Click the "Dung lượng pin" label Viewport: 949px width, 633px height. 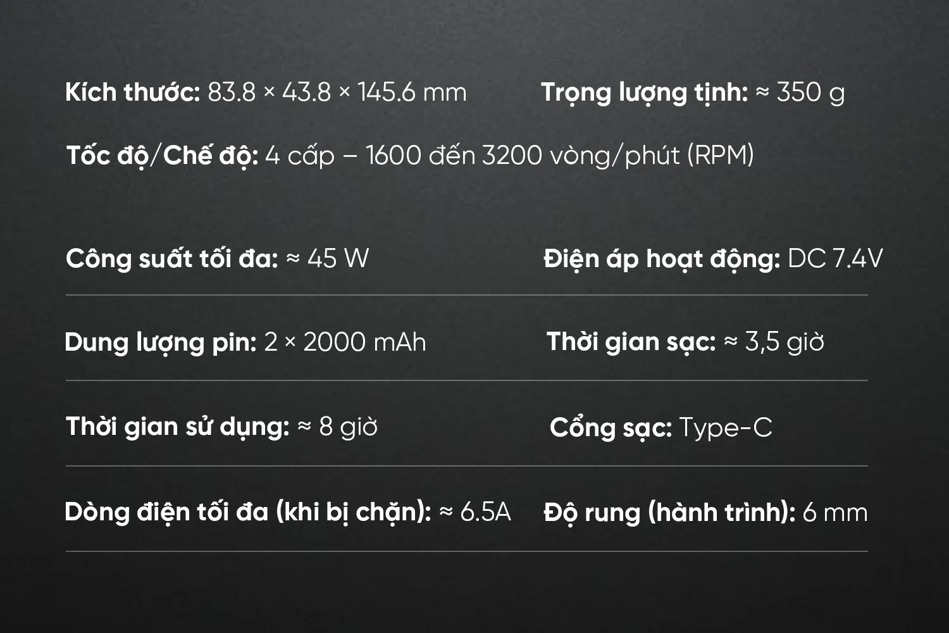click(160, 342)
